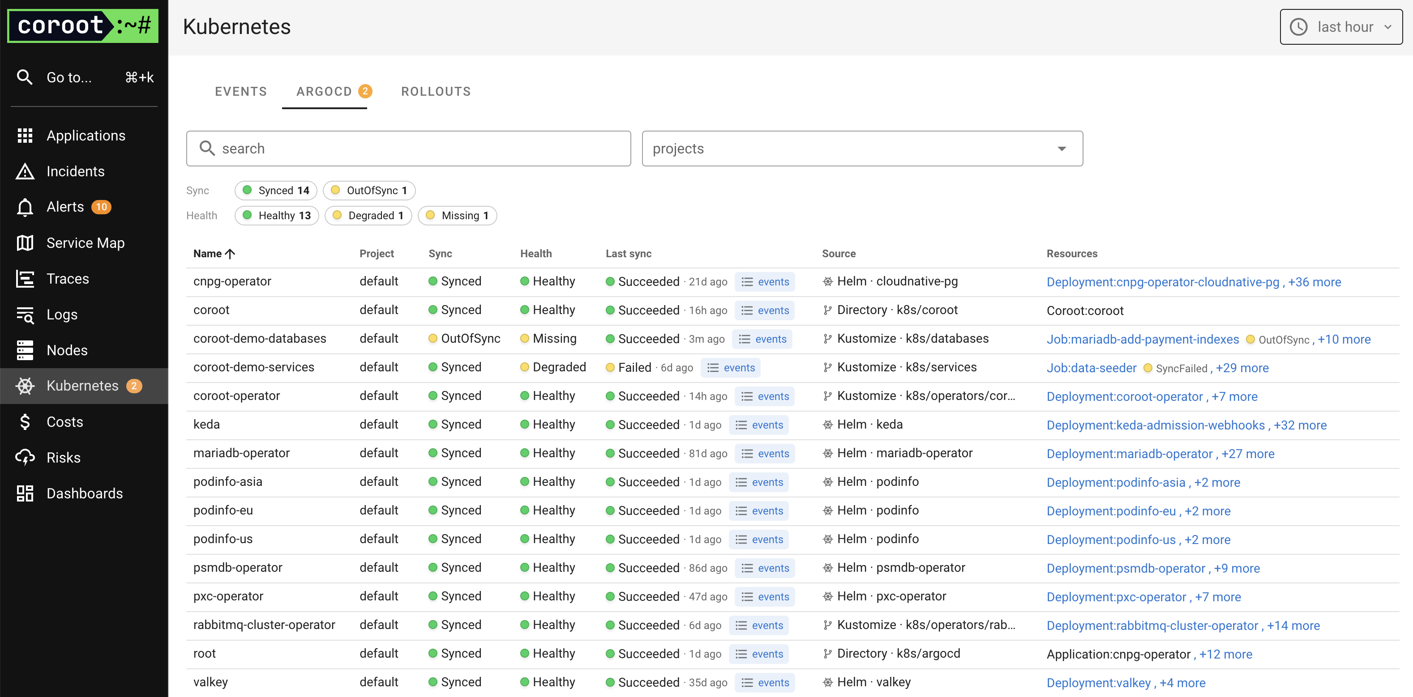Open Deployment:podinfo-eu resource link

(1111, 511)
